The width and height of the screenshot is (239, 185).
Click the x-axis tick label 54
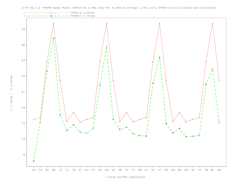pos(153,170)
